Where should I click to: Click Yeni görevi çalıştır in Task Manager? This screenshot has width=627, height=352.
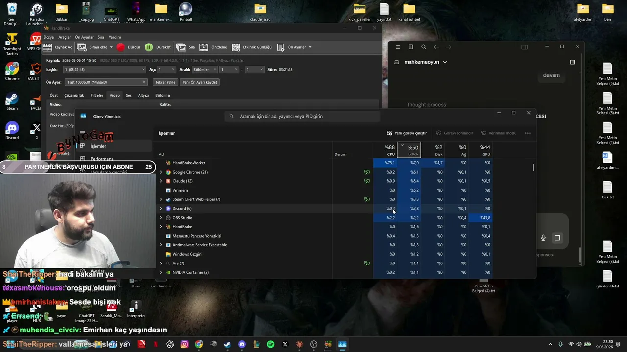(407, 133)
